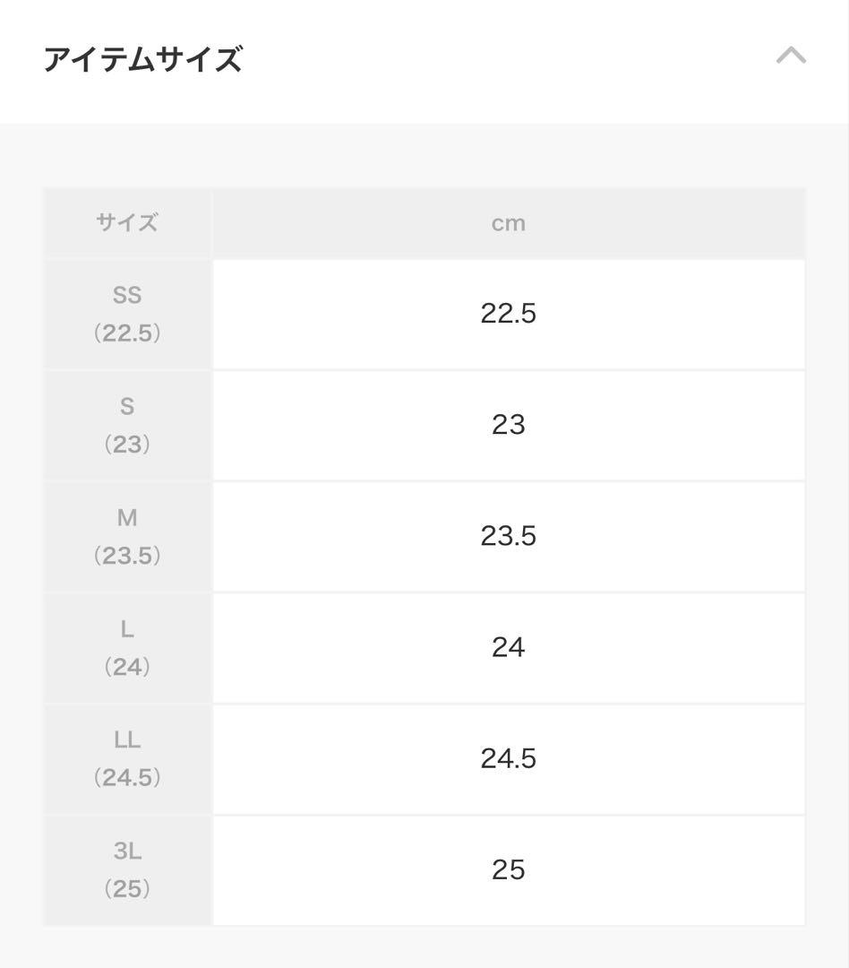Select the L size letter
The width and height of the screenshot is (849, 968).
point(127,629)
